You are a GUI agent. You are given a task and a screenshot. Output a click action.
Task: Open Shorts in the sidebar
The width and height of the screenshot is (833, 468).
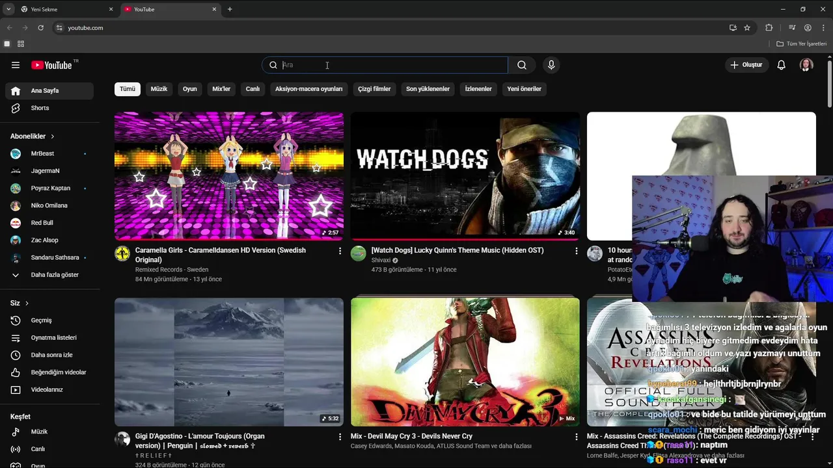pyautogui.click(x=49, y=108)
